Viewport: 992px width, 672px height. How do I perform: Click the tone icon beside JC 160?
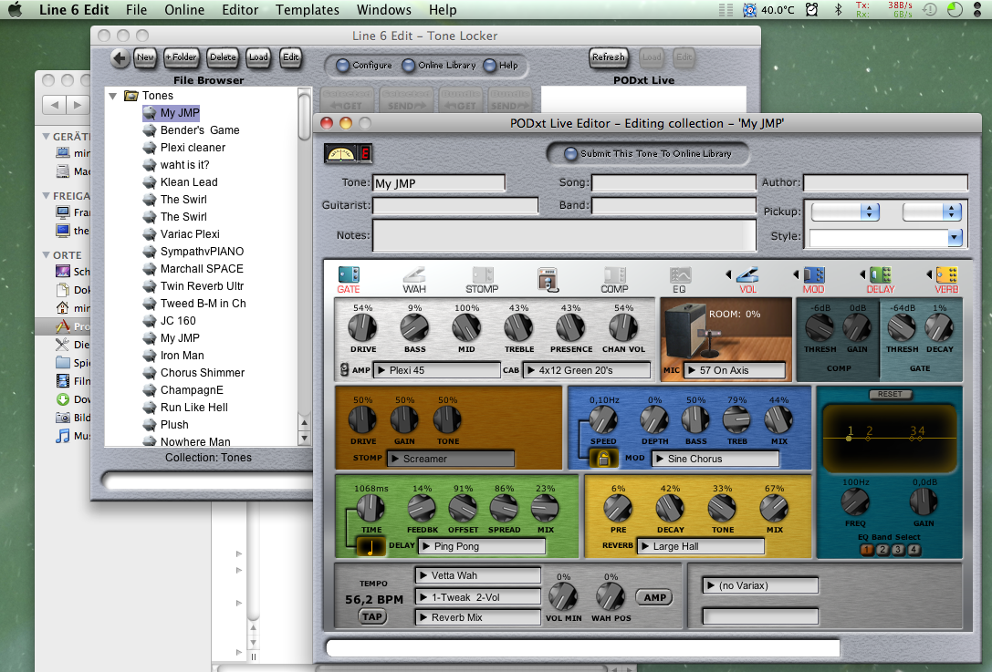(x=150, y=321)
